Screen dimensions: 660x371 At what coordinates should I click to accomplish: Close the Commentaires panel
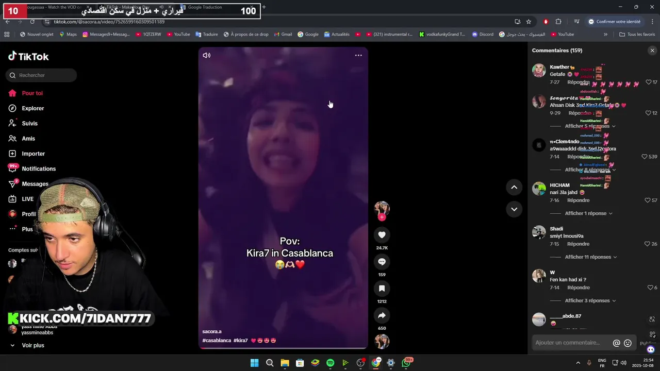point(652,50)
